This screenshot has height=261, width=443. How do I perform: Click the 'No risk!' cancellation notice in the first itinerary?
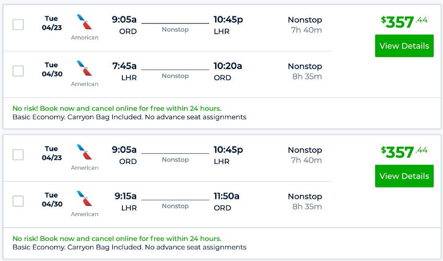coord(117,109)
